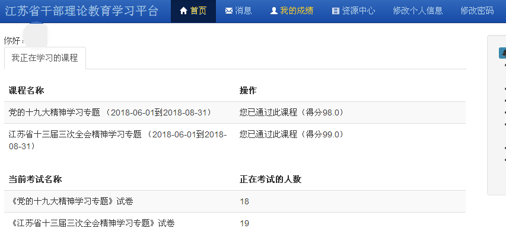This screenshot has width=506, height=241.
Task: Click the film icon beside 资源中心
Action: click(x=336, y=11)
